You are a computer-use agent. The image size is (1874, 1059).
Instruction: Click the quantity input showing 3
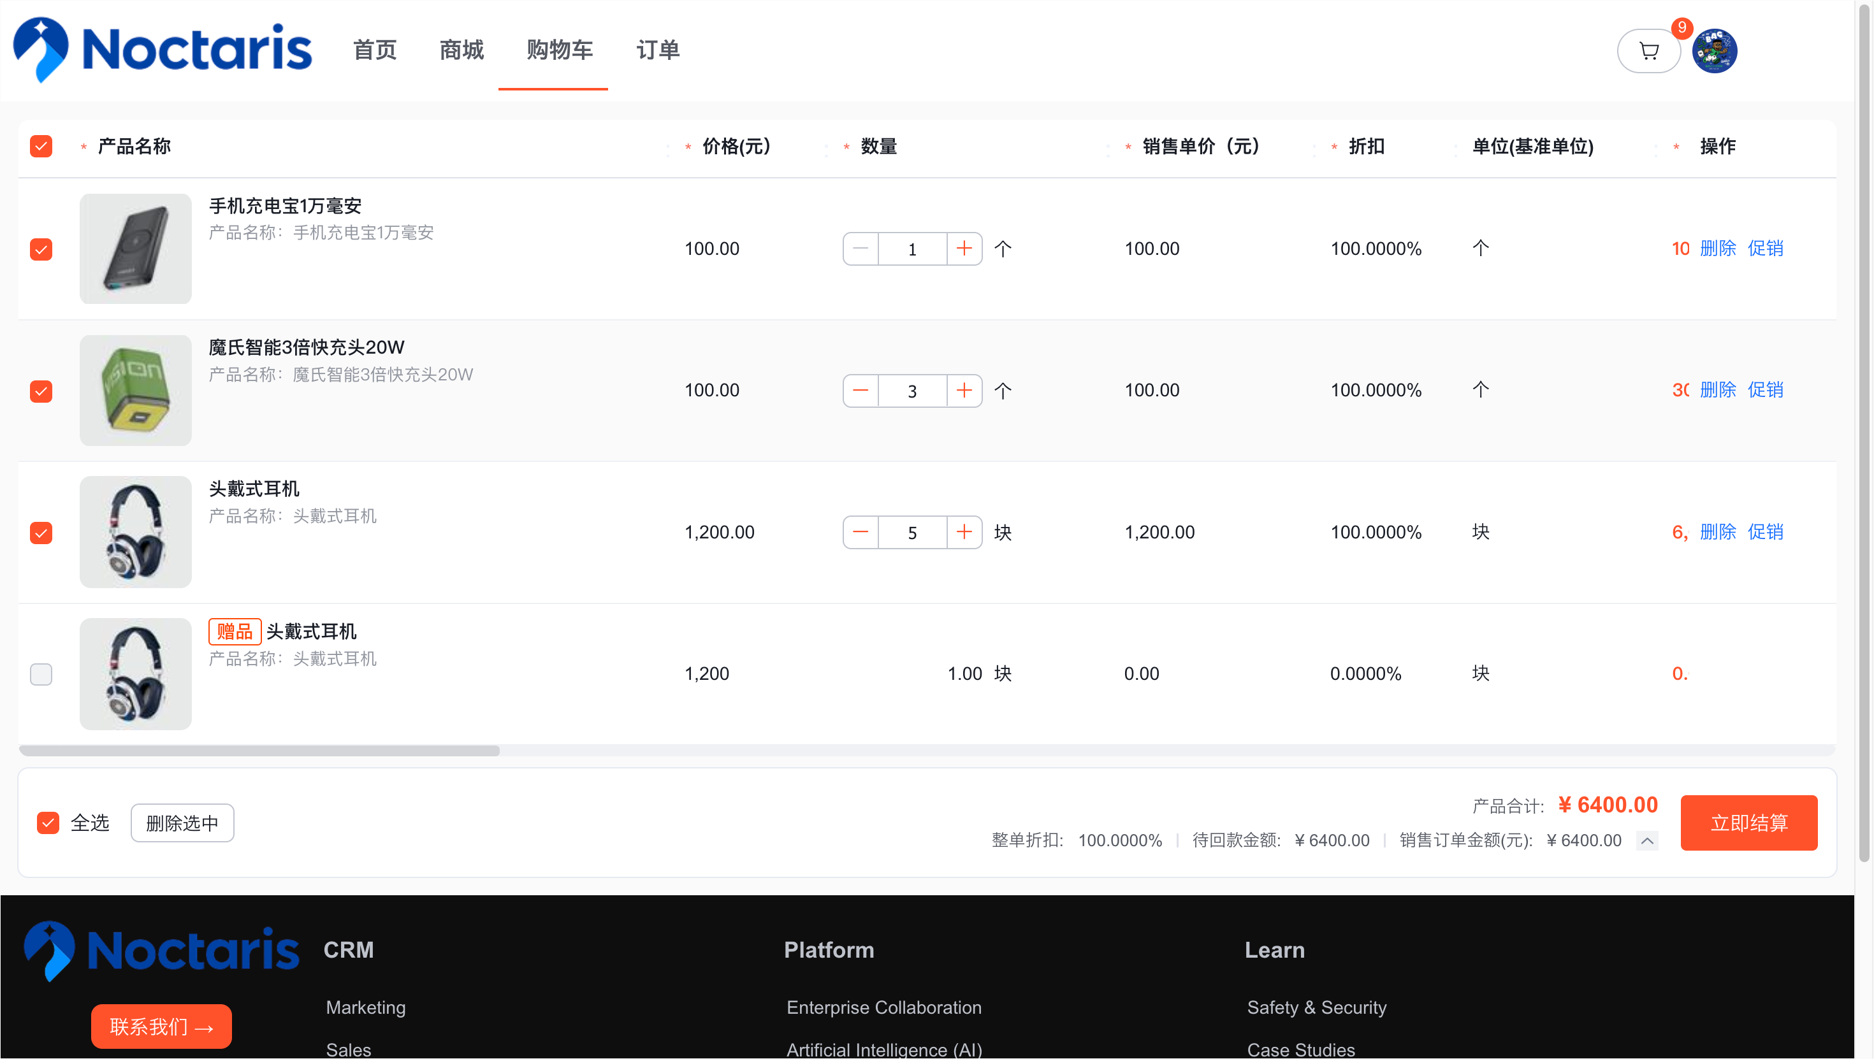[x=912, y=391]
